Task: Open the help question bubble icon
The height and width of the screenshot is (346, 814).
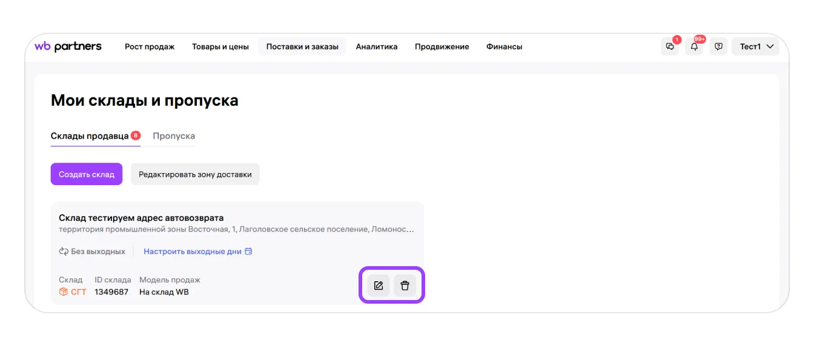Action: tap(718, 47)
